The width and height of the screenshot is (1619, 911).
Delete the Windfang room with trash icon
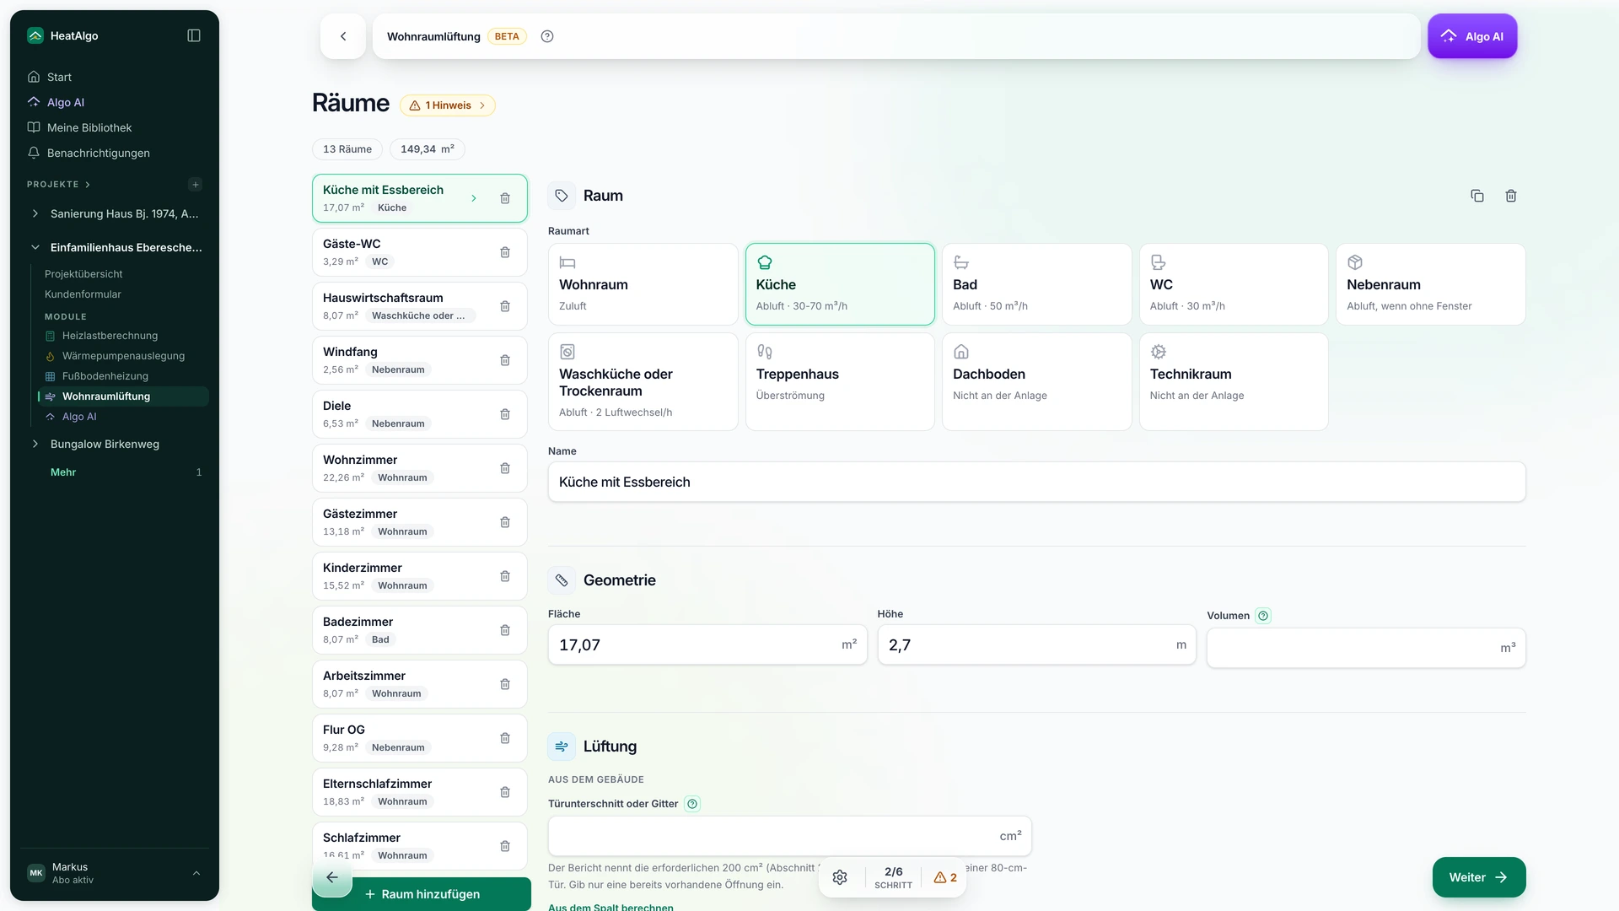(x=505, y=360)
